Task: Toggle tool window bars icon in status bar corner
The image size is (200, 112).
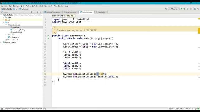Action: tap(2, 109)
